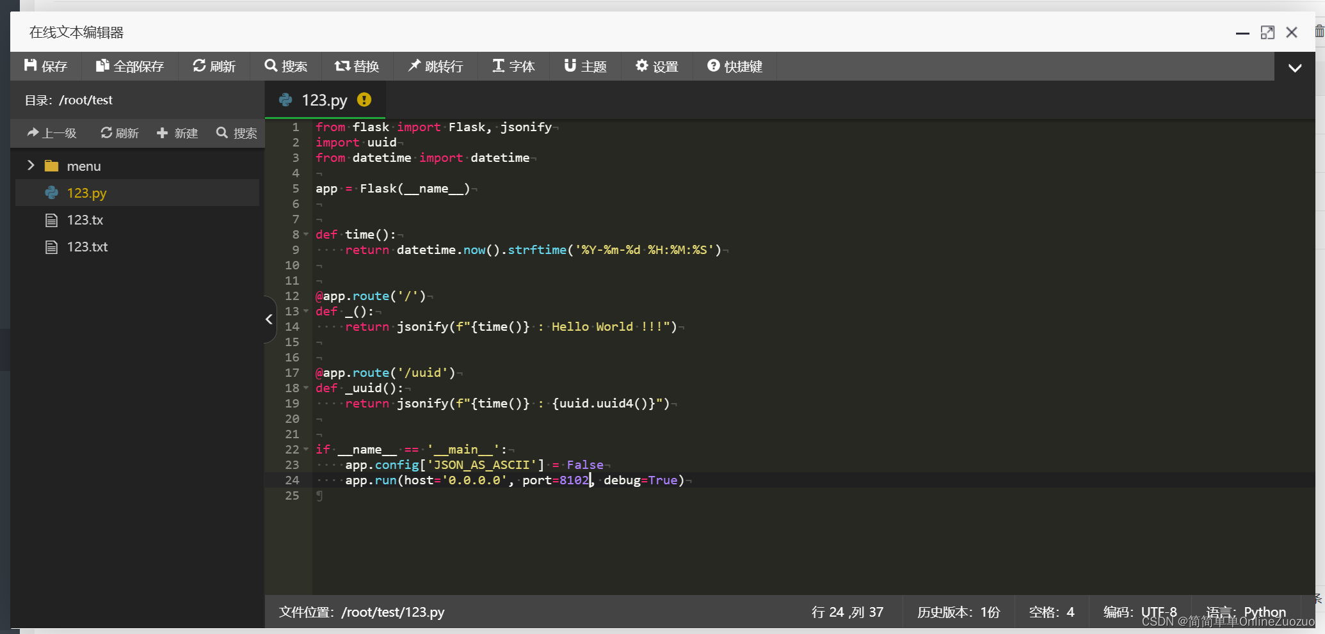Collapse the file sidebar with the arrow handle
Screen dimensions: 1325x634
(269, 319)
